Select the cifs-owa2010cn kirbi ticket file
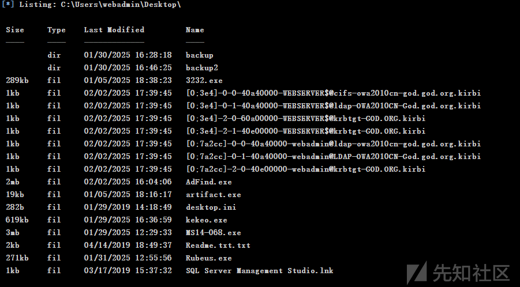 333,93
